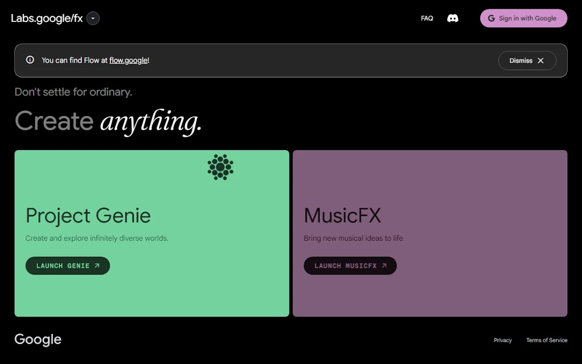Screen dimensions: 582x364
Task: Open the Discord icon link
Action: [x=453, y=18]
